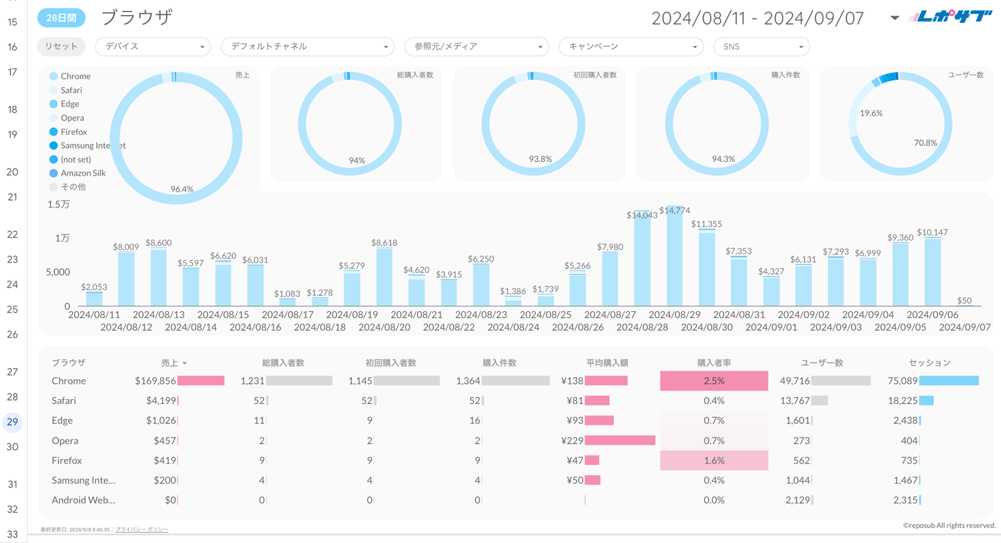Expand the キャンペーン filter dropdown
Screen dimensions: 1001x543
[631, 46]
